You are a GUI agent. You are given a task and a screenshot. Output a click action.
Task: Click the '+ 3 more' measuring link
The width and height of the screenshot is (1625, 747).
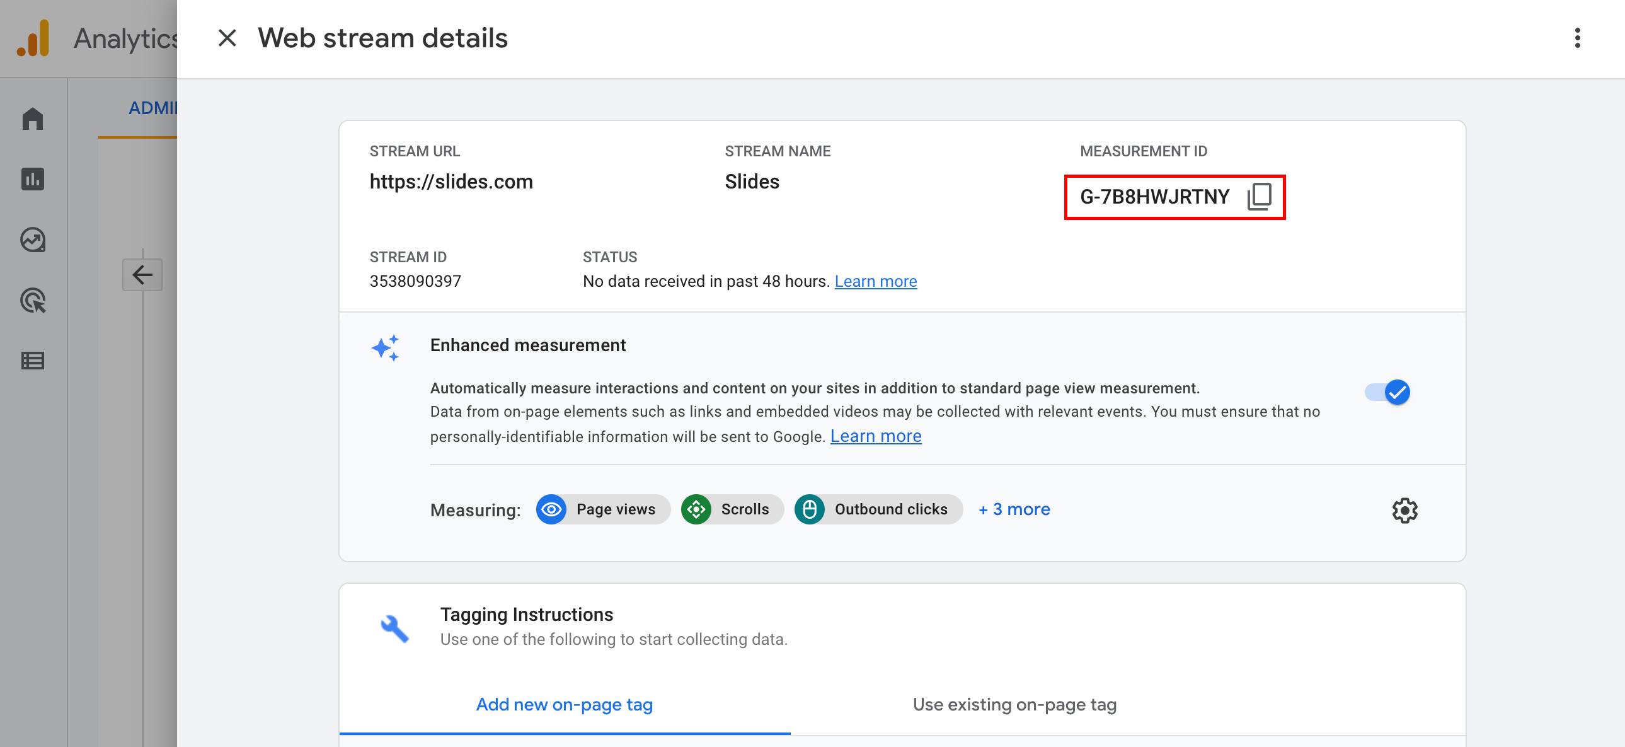click(x=1014, y=509)
